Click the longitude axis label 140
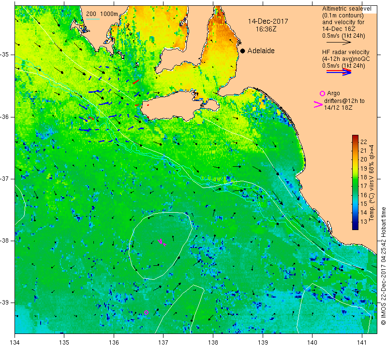This screenshot has width=387, height=348. [x=312, y=343]
